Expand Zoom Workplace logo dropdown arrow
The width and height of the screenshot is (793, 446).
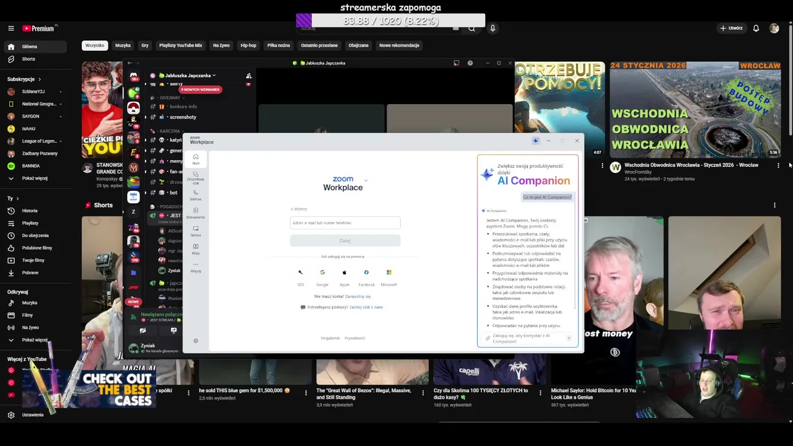(366, 180)
